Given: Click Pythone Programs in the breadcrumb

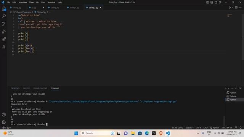Looking at the screenshot, I should tap(23, 12).
